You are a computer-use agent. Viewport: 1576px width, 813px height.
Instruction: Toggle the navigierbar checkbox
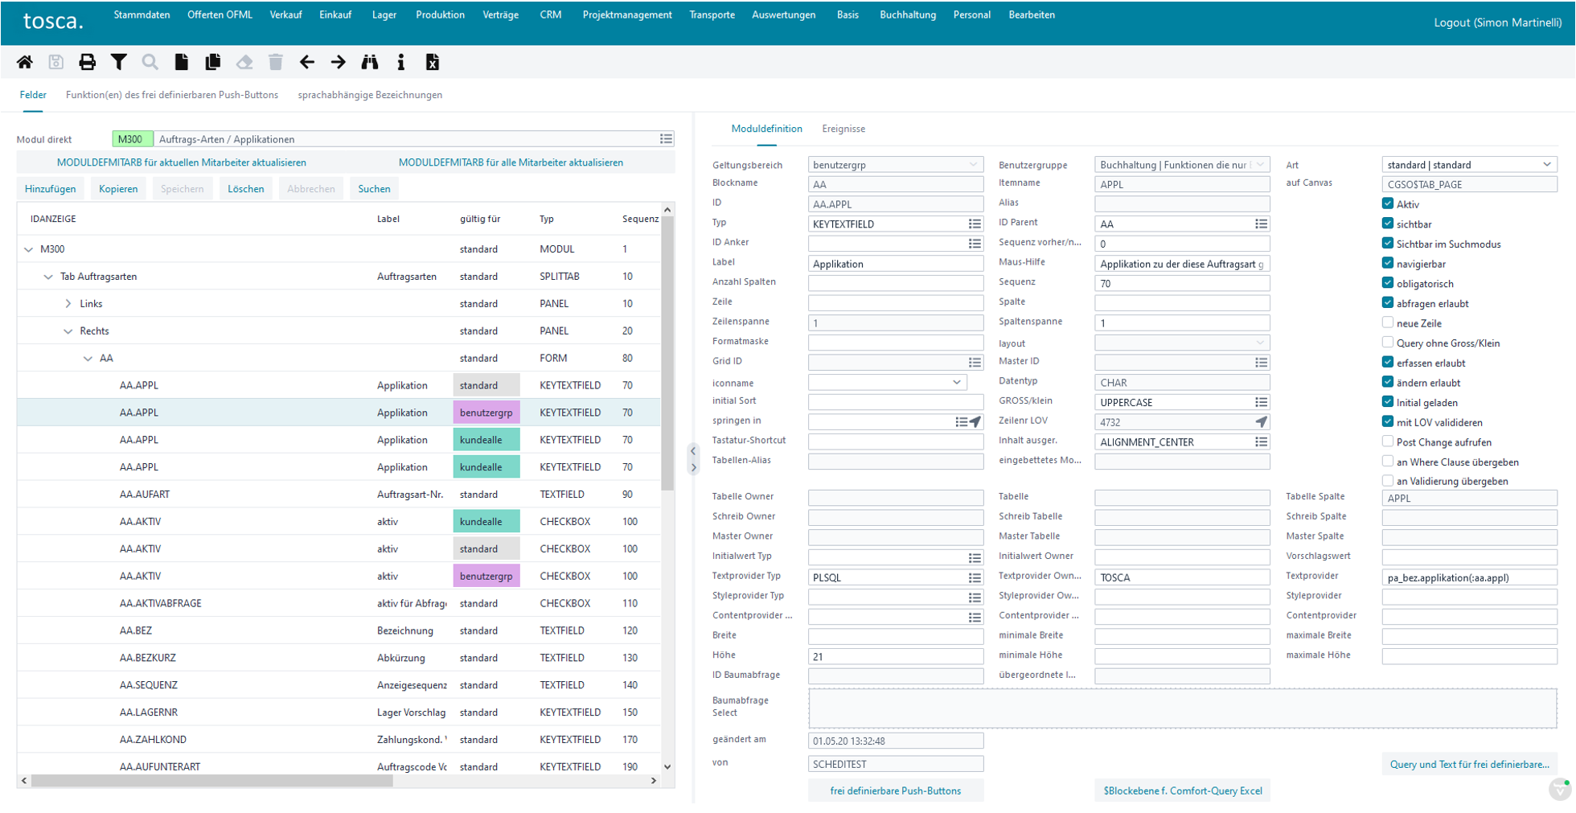(x=1389, y=263)
